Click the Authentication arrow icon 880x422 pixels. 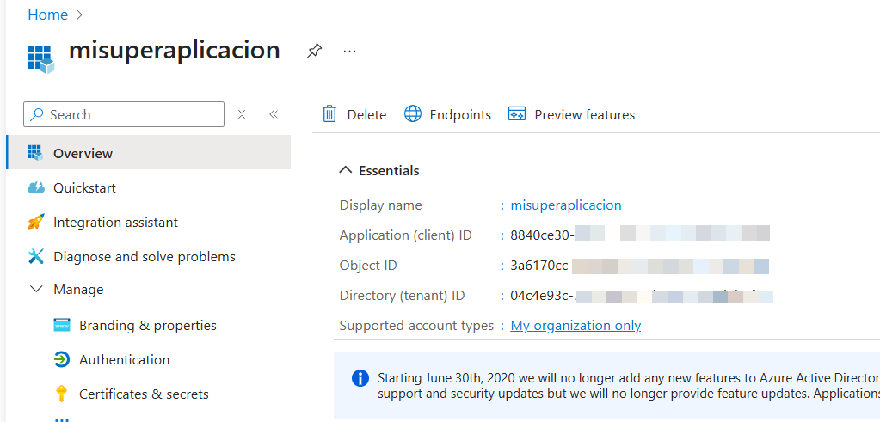pos(62,359)
